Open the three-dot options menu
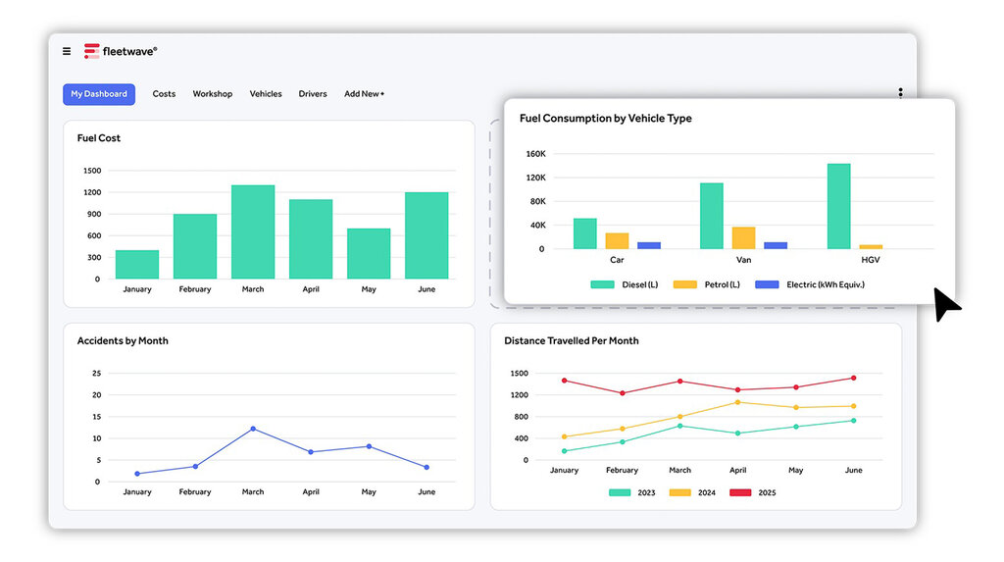Image resolution: width=1004 pixels, height=562 pixels. 900,93
